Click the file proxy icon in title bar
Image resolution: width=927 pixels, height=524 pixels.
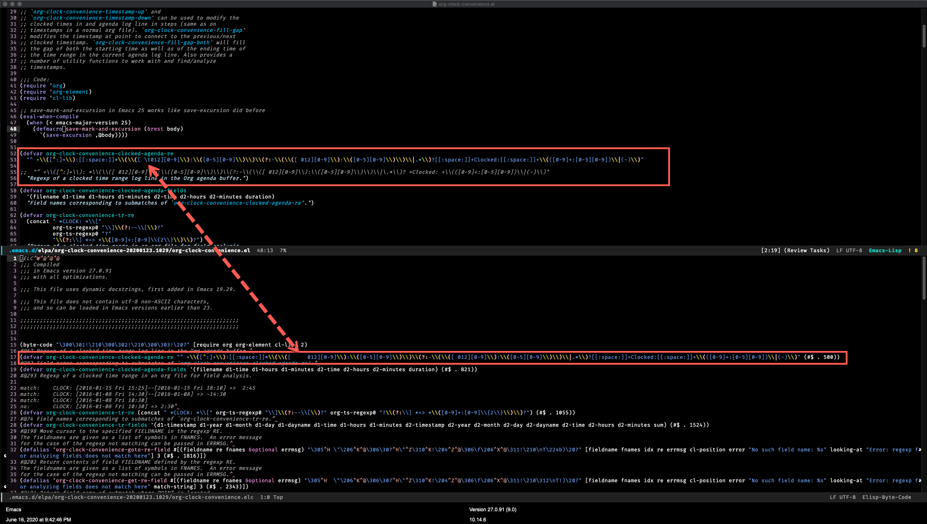[x=434, y=4]
